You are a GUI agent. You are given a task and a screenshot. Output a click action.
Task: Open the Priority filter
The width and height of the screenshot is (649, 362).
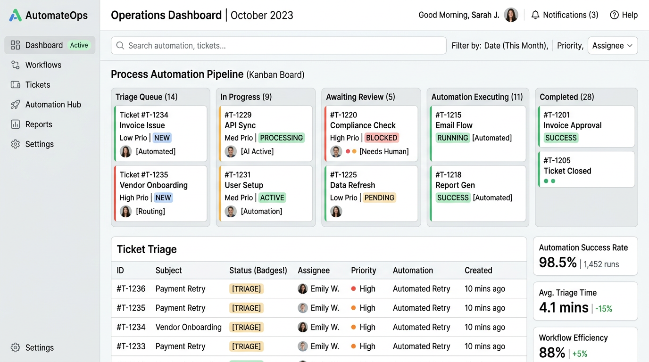(x=570, y=46)
